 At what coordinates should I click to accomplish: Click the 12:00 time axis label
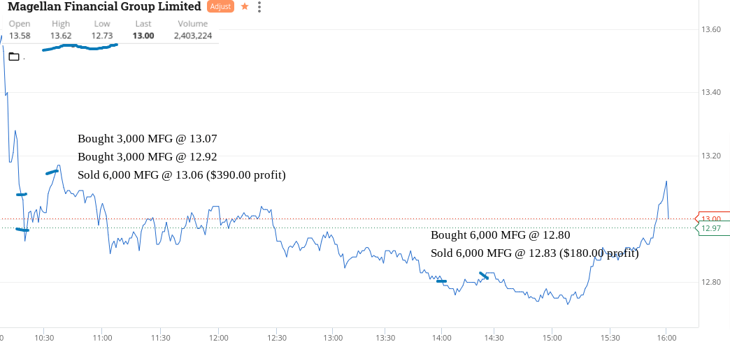[218, 337]
